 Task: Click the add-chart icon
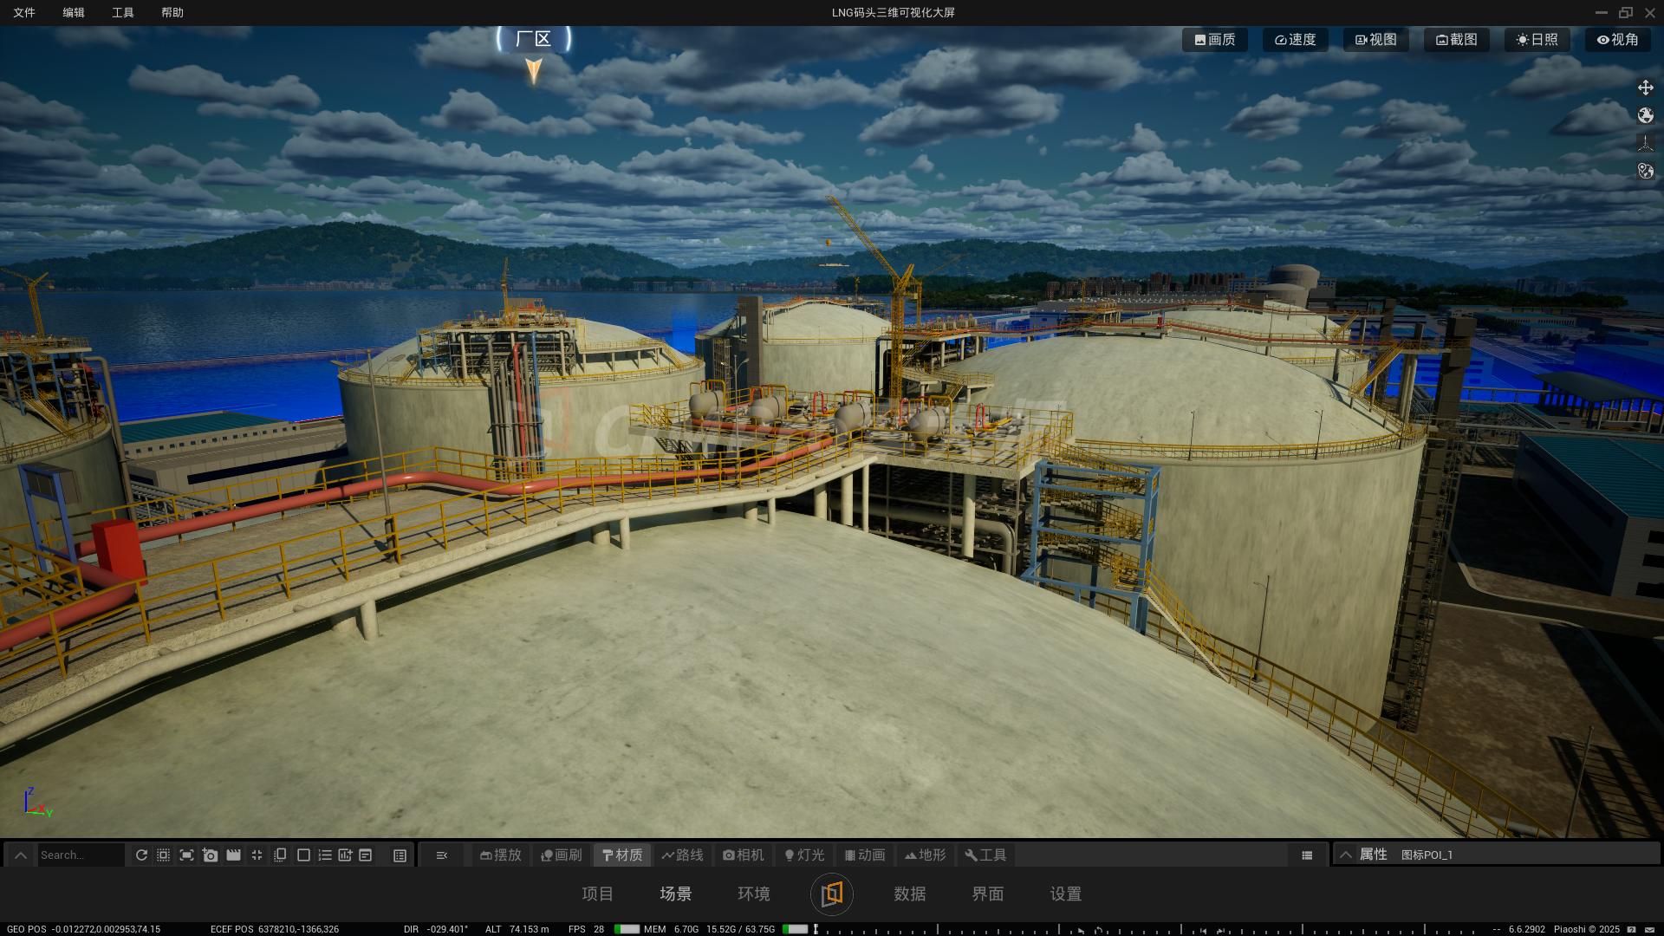tap(345, 855)
